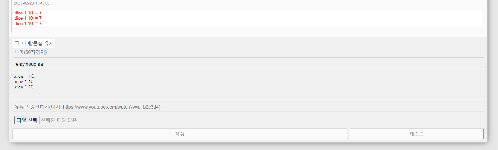Click the relay.noup.aa console field
The width and height of the screenshot is (498, 150).
click(x=248, y=64)
